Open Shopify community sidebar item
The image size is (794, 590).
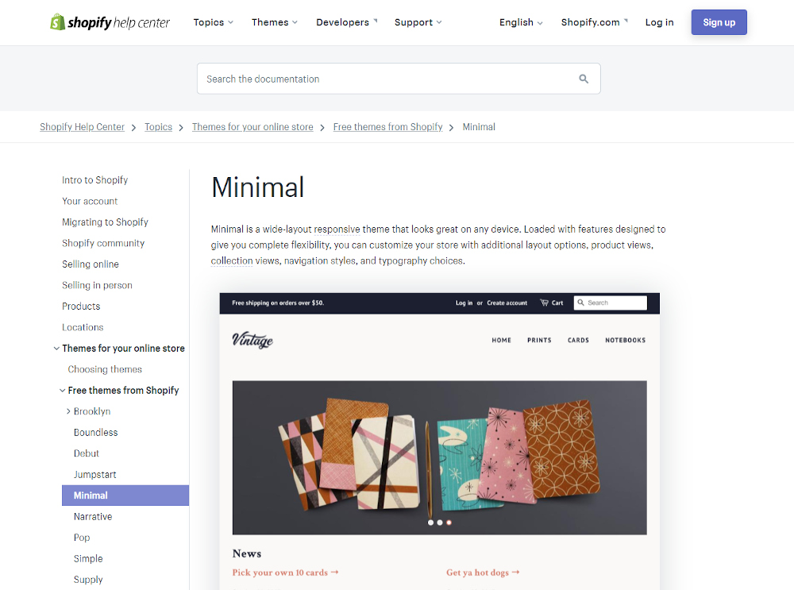pyautogui.click(x=102, y=243)
